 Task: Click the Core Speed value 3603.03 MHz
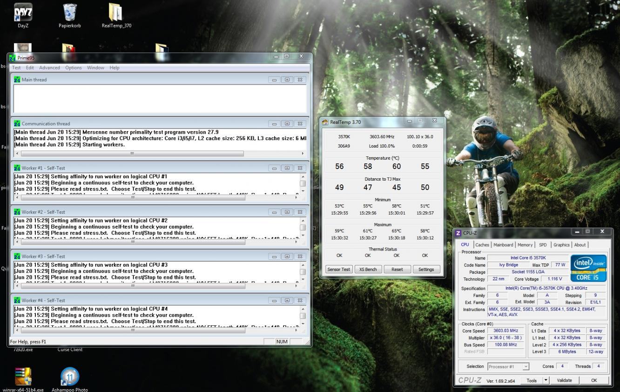click(506, 331)
